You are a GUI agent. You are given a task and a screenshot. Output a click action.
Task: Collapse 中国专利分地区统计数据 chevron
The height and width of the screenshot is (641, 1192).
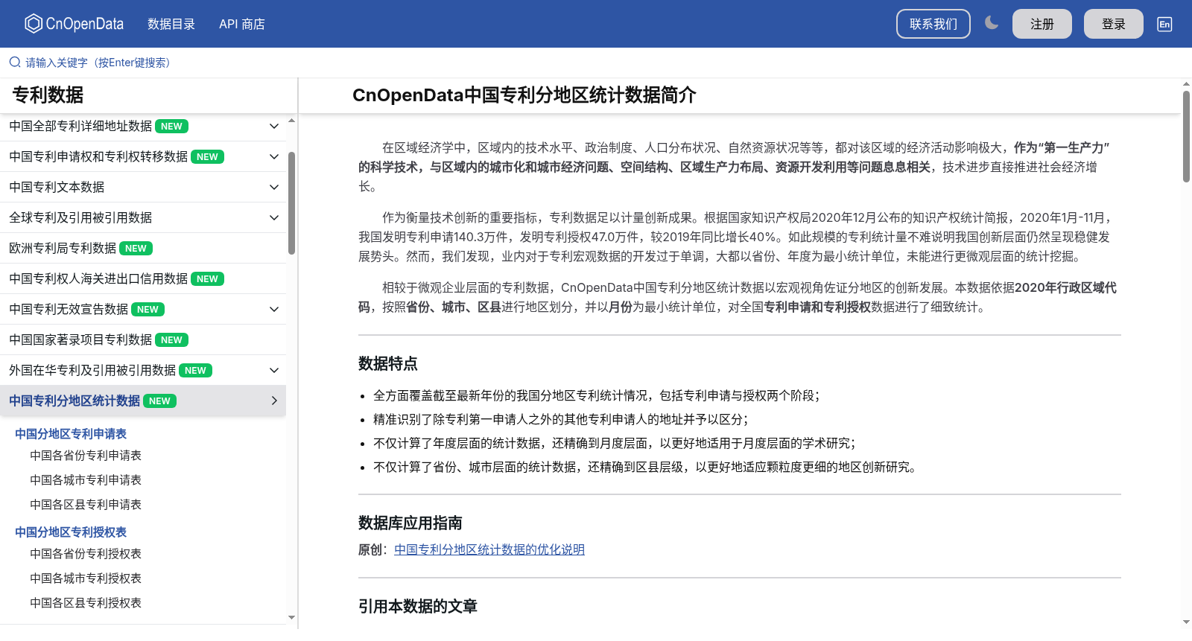pos(274,401)
